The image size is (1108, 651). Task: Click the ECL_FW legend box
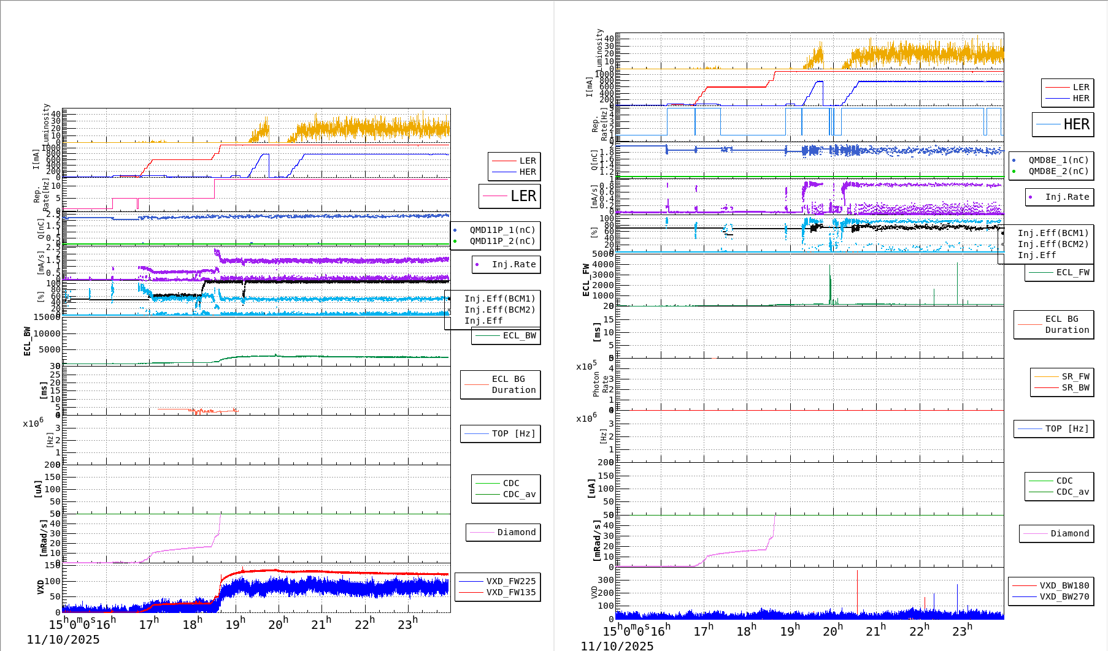coord(1060,272)
